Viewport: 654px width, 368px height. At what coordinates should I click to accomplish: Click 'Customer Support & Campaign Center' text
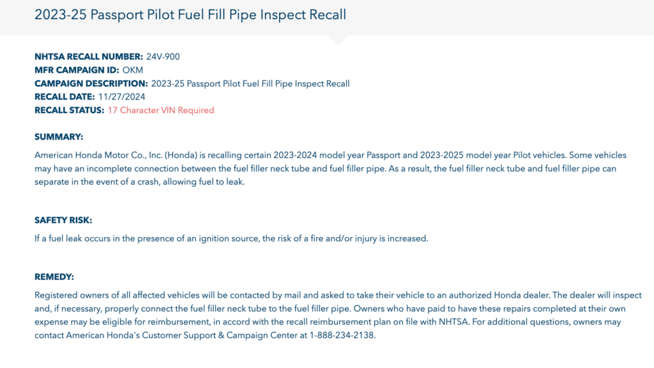click(220, 335)
